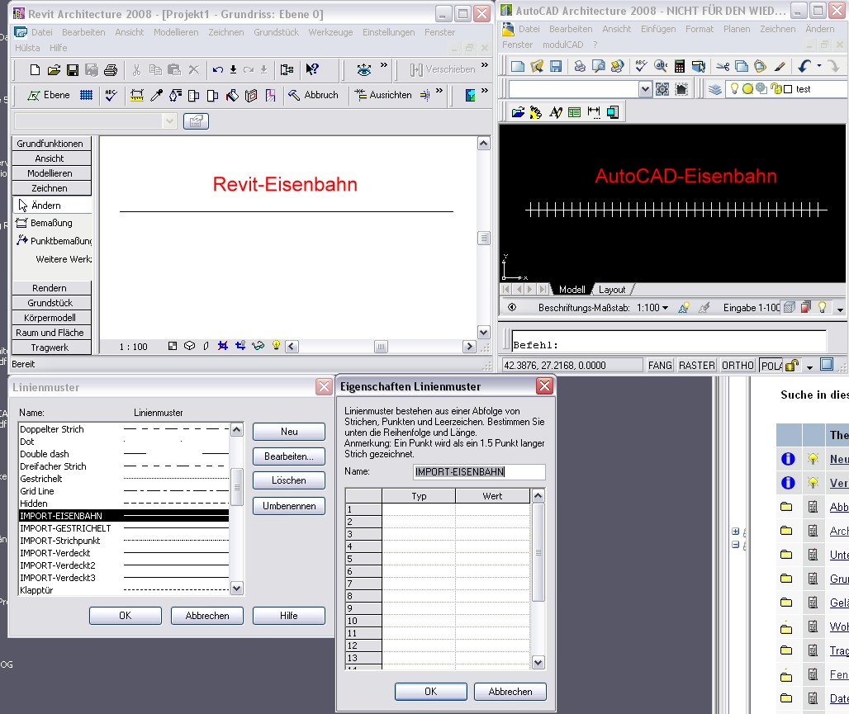Toggle the lock icon for layer test

click(x=775, y=89)
